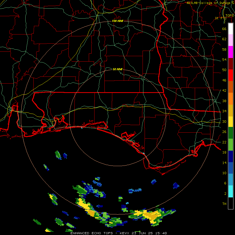Viewport: 235px width, 235px height.
Task: Select the 38 legend value
Action: pos(224,101)
